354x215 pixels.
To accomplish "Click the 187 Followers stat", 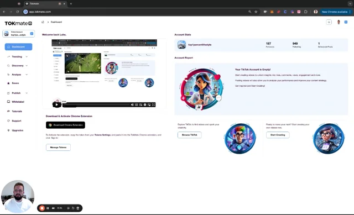I will 270,45.
